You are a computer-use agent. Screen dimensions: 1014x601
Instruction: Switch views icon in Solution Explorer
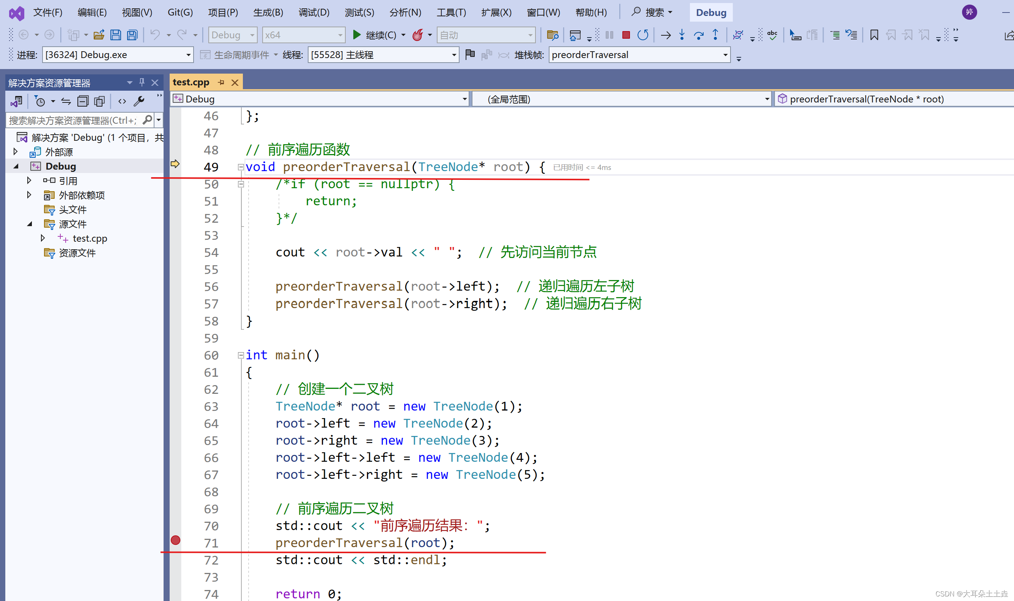coord(16,101)
